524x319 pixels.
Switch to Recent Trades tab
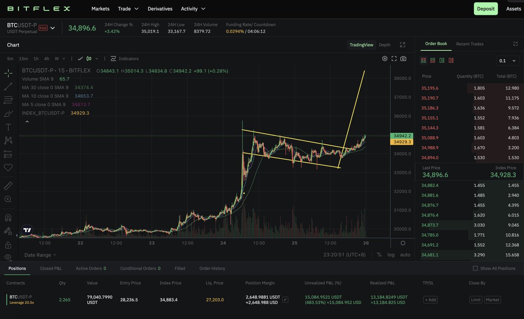point(470,44)
